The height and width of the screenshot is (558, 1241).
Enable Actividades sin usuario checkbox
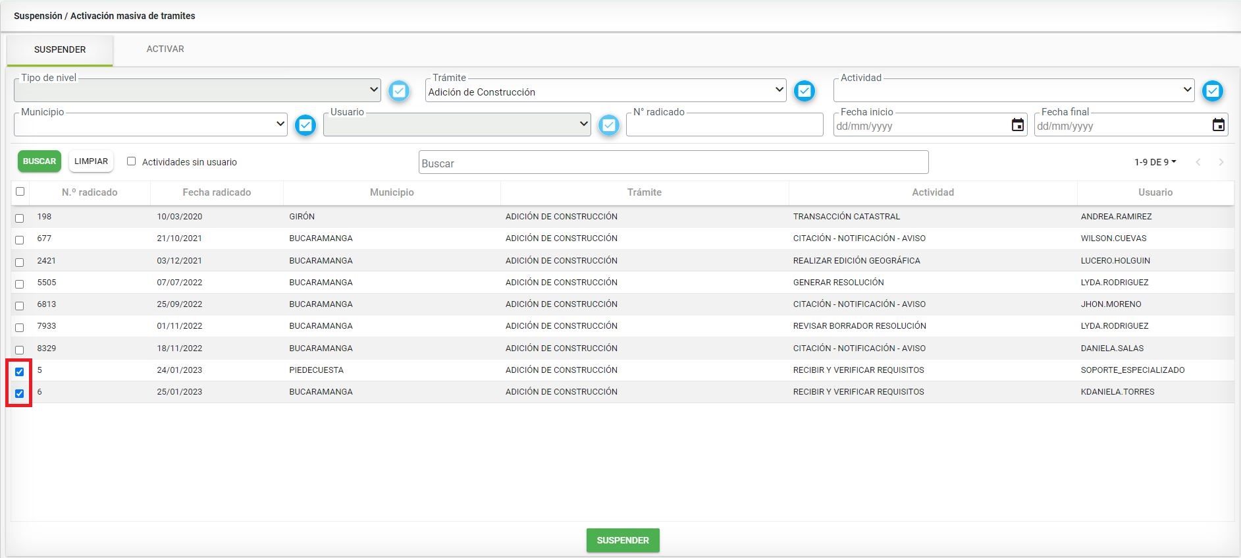(131, 161)
